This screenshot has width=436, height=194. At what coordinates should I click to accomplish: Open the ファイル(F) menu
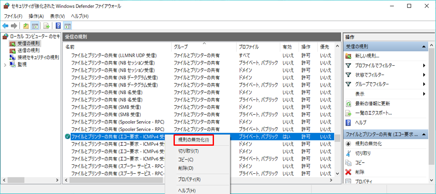[x=13, y=17]
